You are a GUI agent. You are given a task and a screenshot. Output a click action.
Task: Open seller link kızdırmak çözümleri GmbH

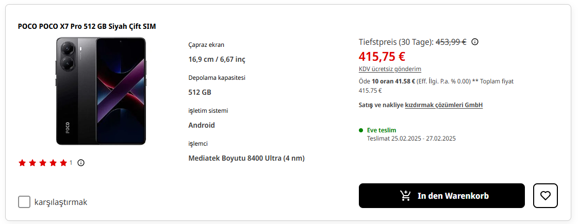coord(443,105)
